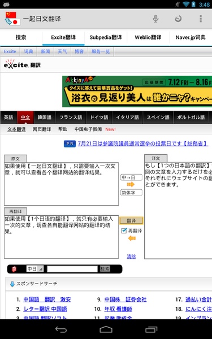
Task: Click the red dictionary book icon
Action: [x=14, y=269]
